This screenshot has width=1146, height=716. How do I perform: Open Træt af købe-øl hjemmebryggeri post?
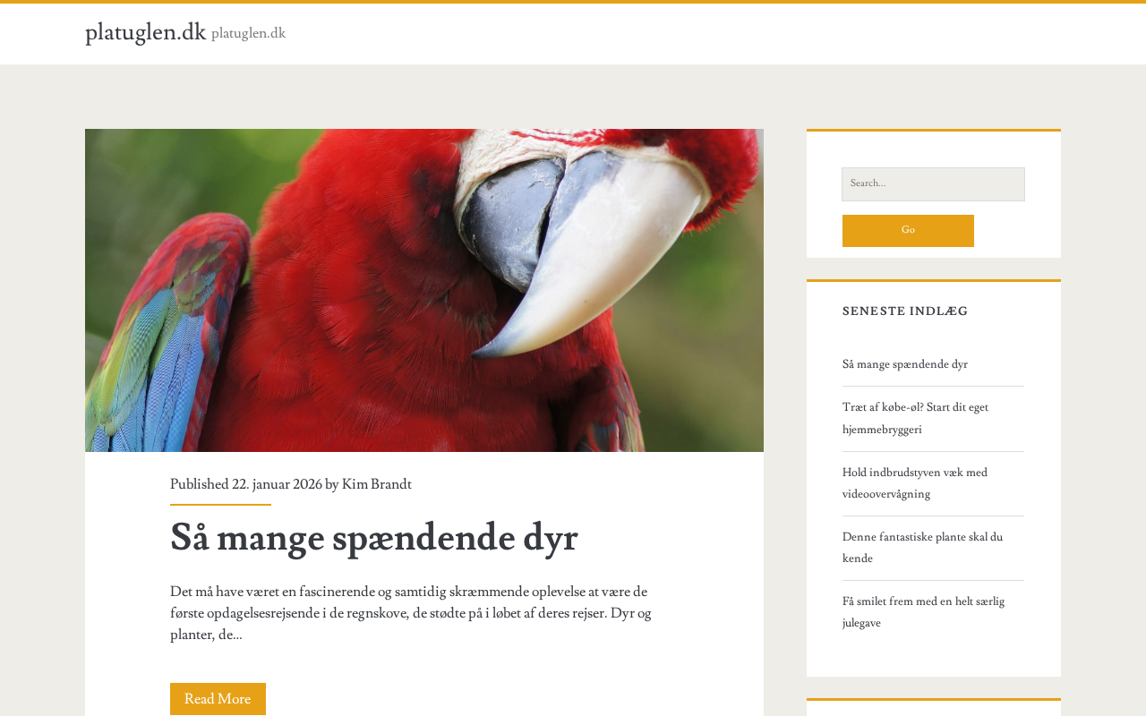[915, 418]
